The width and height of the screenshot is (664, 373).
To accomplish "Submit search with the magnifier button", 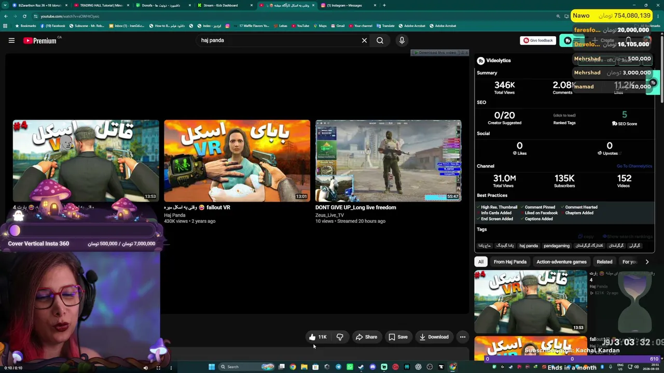I will (380, 40).
